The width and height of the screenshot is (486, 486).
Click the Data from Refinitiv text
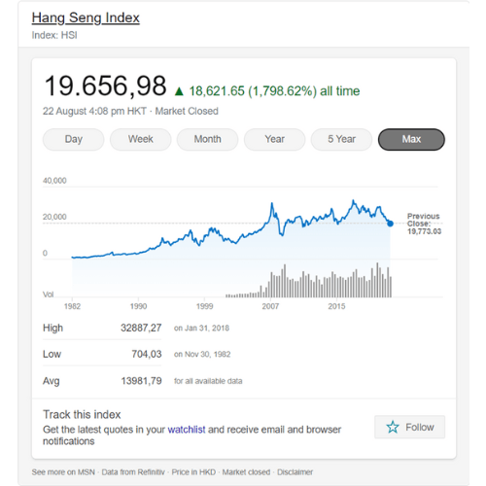[133, 472]
